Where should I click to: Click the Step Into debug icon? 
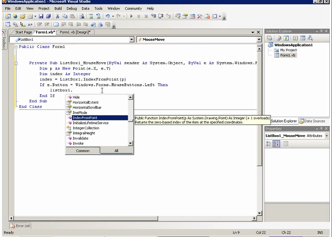tap(154, 16)
